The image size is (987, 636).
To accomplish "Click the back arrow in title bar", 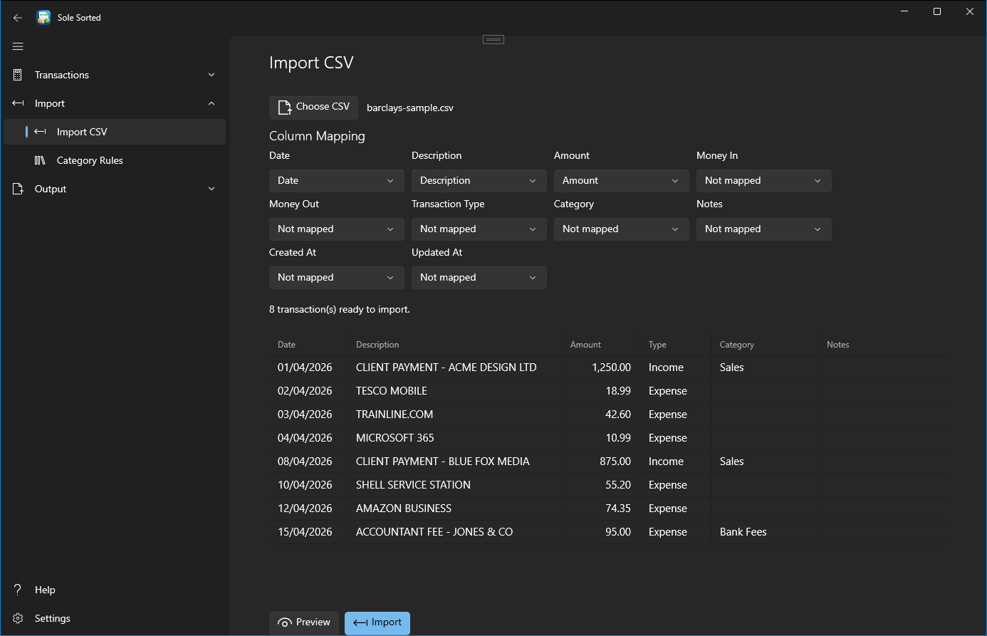I will (18, 18).
